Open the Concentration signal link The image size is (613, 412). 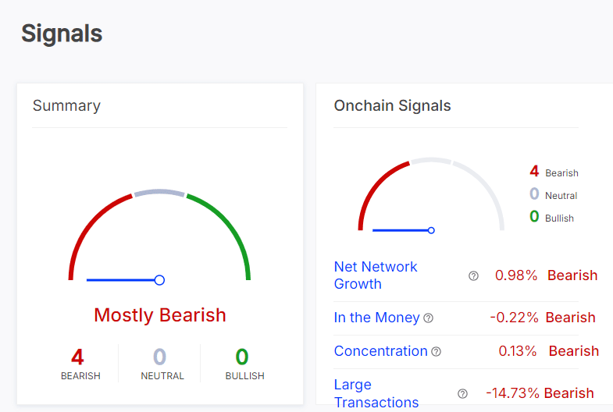tap(380, 351)
